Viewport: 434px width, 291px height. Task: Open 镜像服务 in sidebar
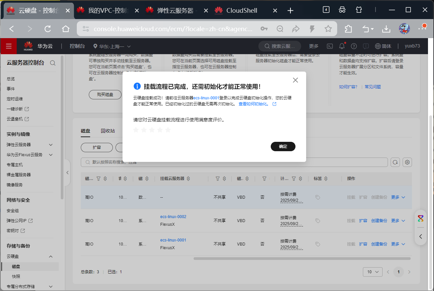(x=15, y=185)
